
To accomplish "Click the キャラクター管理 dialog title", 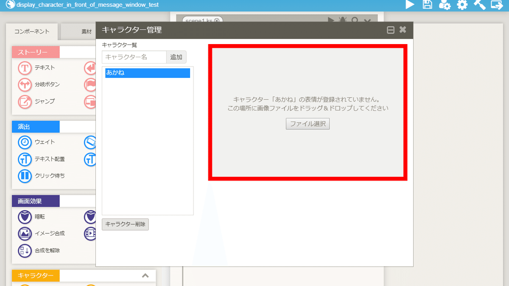I will click(x=131, y=30).
